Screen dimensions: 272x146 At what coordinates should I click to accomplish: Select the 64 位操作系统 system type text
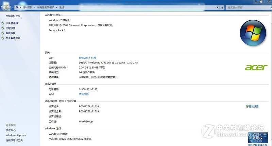[x=87, y=72]
